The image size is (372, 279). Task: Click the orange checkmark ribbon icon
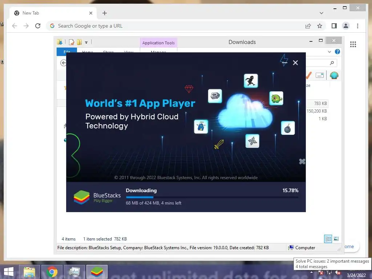pyautogui.click(x=309, y=76)
